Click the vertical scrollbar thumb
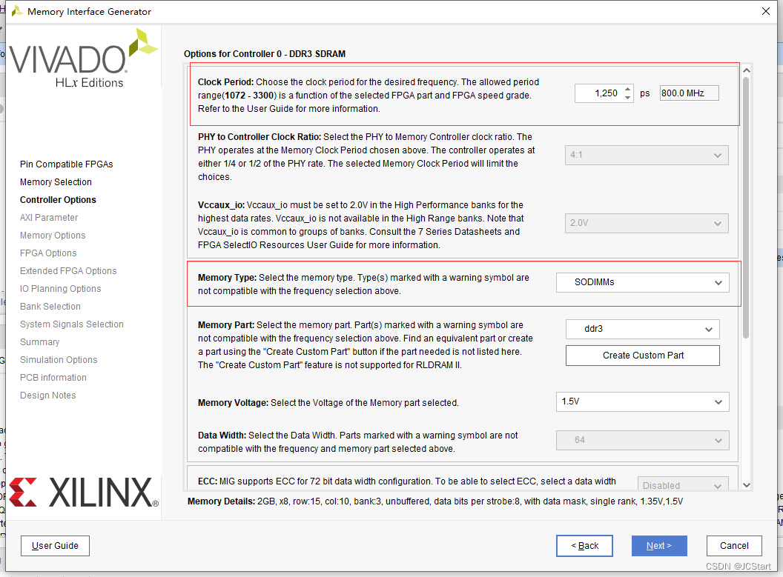 746,208
